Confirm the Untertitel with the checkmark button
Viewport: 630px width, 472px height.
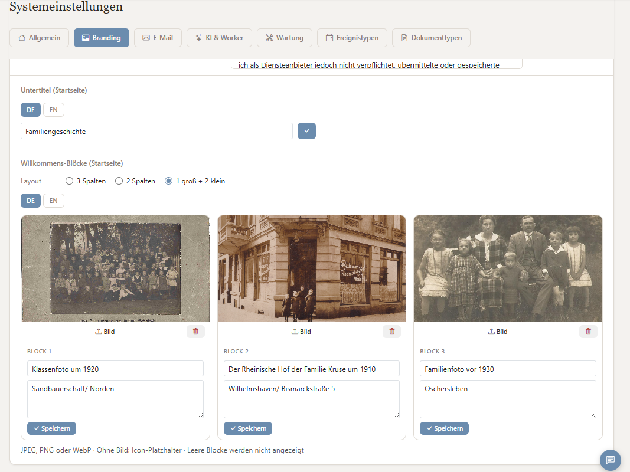(306, 131)
